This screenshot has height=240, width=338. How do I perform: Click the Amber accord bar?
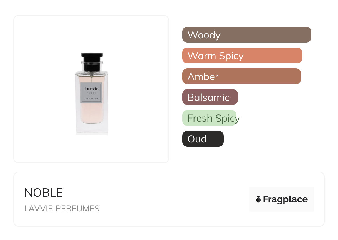tap(241, 76)
